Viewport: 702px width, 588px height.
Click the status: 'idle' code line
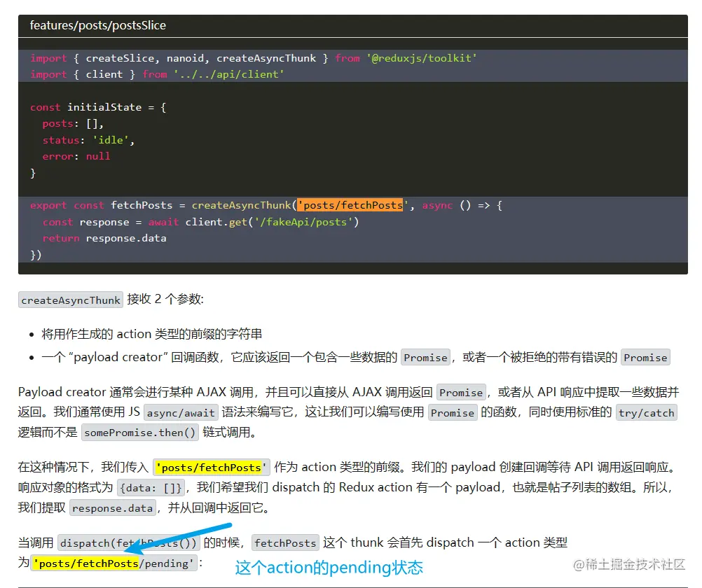(88, 140)
